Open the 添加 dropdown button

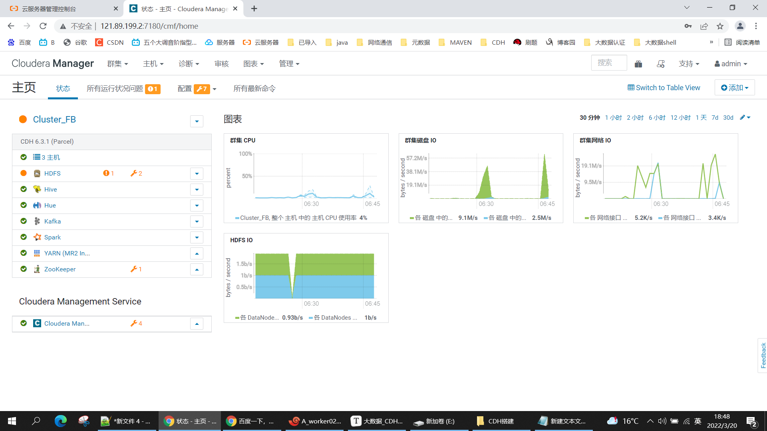coord(734,88)
